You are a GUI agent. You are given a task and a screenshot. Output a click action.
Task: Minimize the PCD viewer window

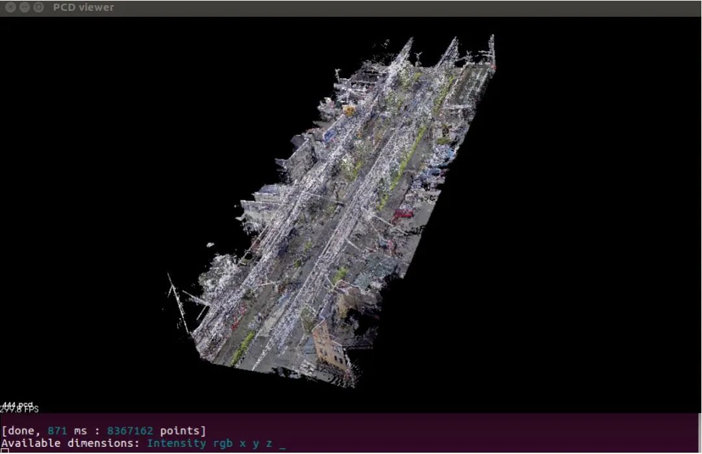tap(25, 7)
